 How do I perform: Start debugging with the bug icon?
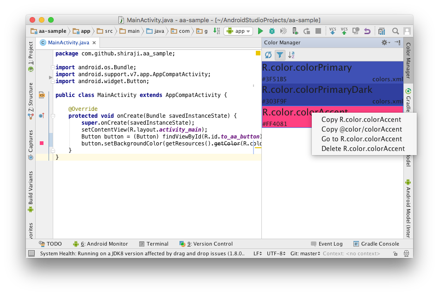(x=272, y=31)
